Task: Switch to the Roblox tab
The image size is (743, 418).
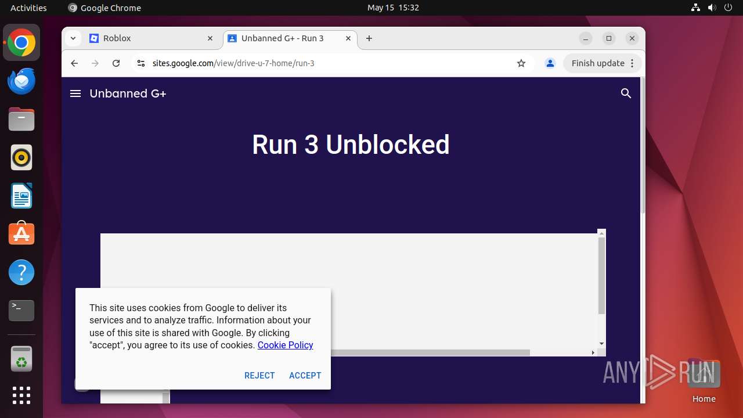Action: (152, 38)
